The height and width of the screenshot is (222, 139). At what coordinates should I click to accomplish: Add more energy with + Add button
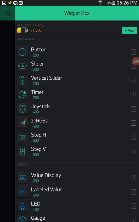click(129, 30)
